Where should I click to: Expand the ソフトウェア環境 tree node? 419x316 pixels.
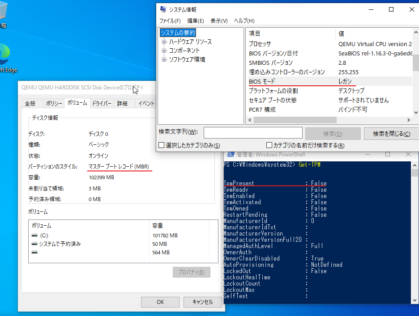tap(164, 59)
